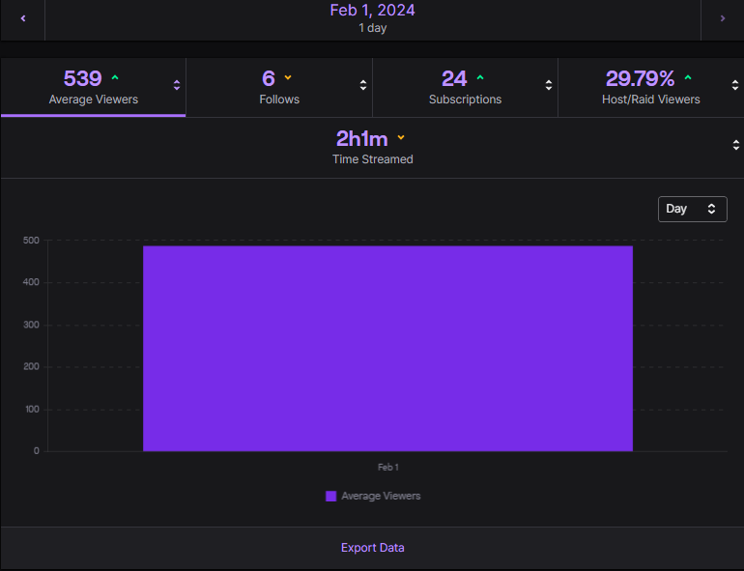
Task: Open the Average Viewers metric switcher arrows
Action: tap(177, 85)
